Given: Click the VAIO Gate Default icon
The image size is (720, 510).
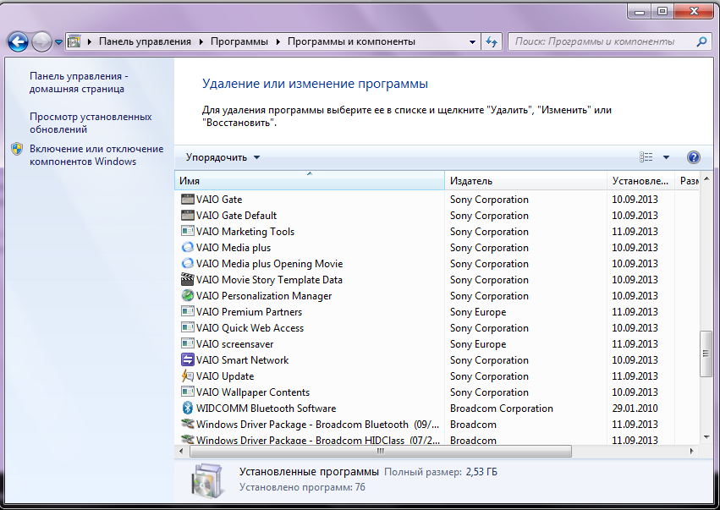Looking at the screenshot, I should pyautogui.click(x=187, y=216).
